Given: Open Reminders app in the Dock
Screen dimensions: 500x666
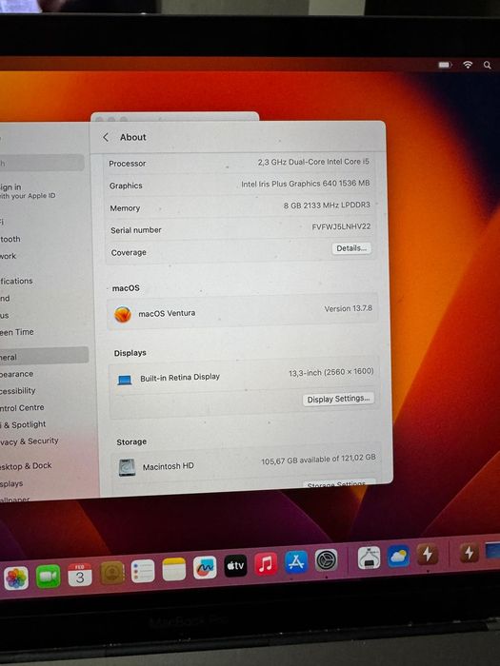Looking at the screenshot, I should (x=143, y=571).
